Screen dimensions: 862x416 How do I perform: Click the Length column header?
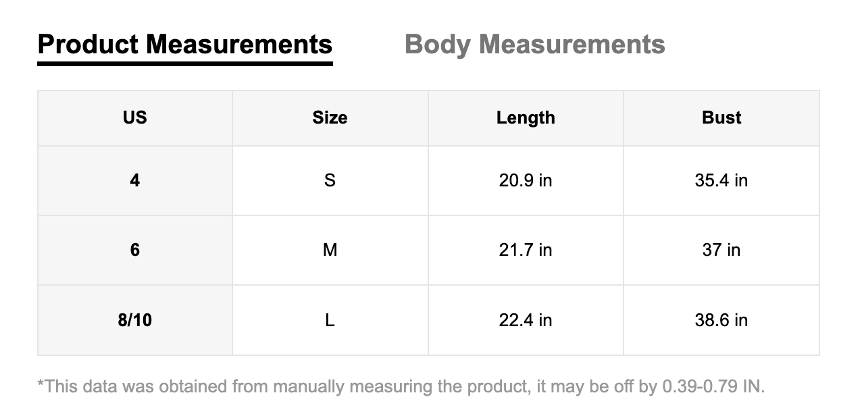(526, 118)
